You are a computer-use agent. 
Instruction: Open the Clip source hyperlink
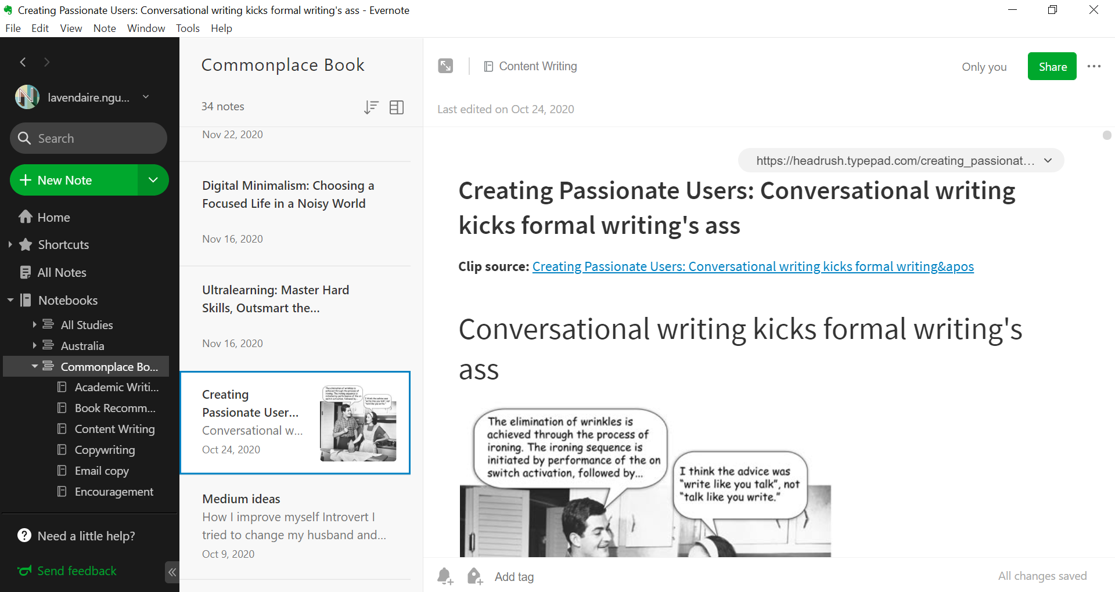pos(753,266)
